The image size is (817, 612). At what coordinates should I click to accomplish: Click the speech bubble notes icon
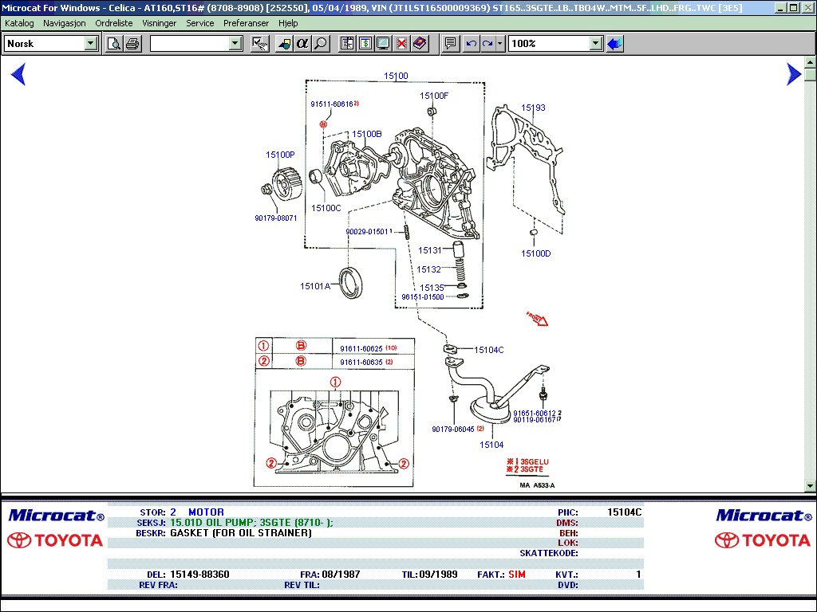(x=450, y=44)
